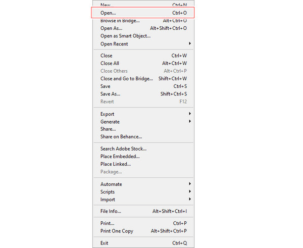This screenshot has height=248, width=303.
Task: Select the Open As... entry
Action: click(143, 28)
